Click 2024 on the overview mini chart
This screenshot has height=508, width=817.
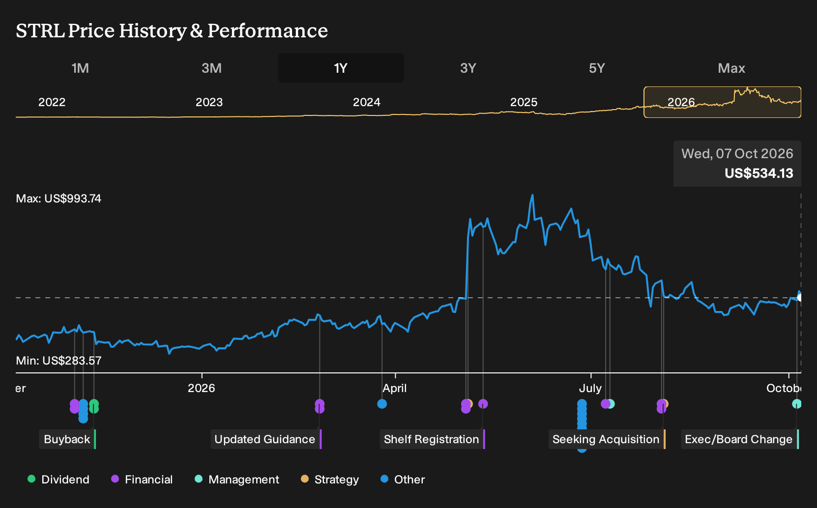pyautogui.click(x=366, y=102)
